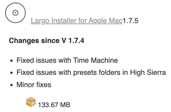Click Apple Mac in the download link

pyautogui.click(x=105, y=21)
